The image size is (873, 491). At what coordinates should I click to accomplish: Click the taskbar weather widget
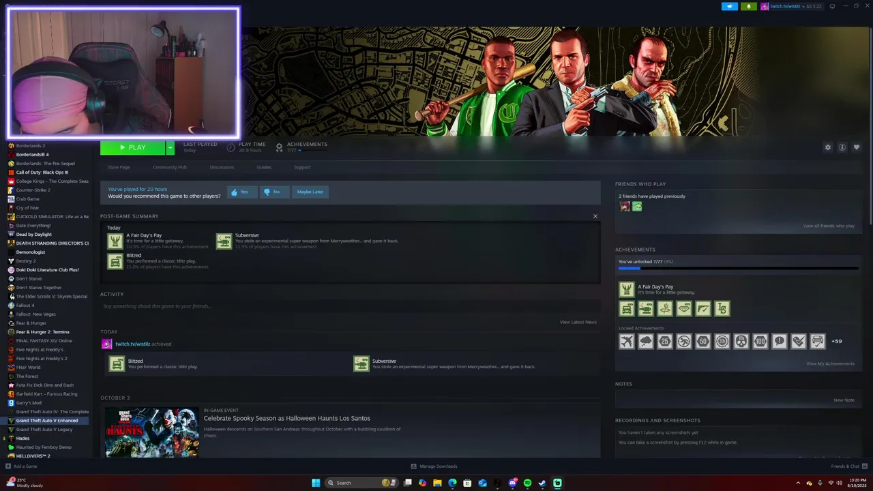[x=25, y=483]
